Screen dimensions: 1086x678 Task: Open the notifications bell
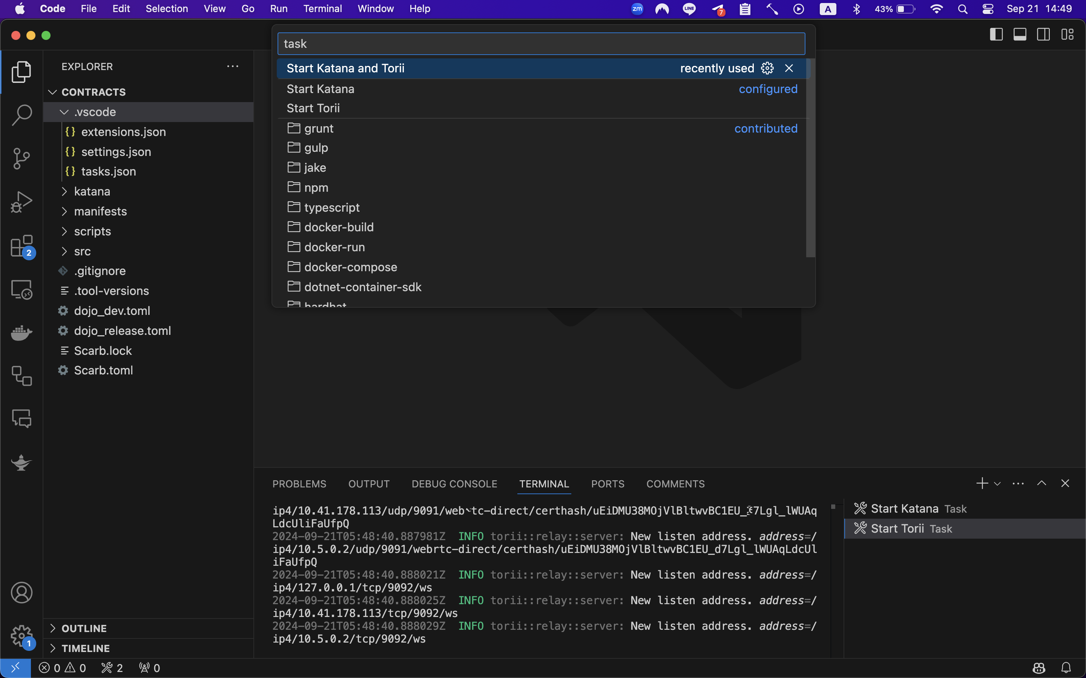(1066, 668)
